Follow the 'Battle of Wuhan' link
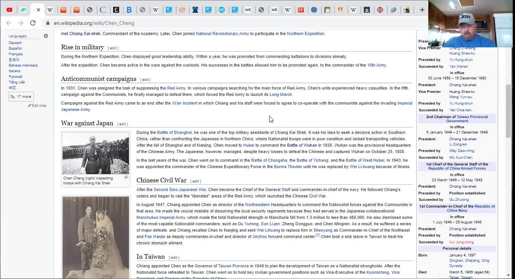Viewport: 515px width, 279px height. tap(302, 145)
